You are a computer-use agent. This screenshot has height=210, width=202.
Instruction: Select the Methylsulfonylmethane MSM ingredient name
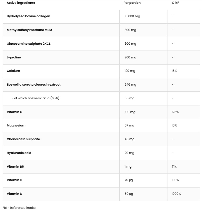(x=29, y=30)
